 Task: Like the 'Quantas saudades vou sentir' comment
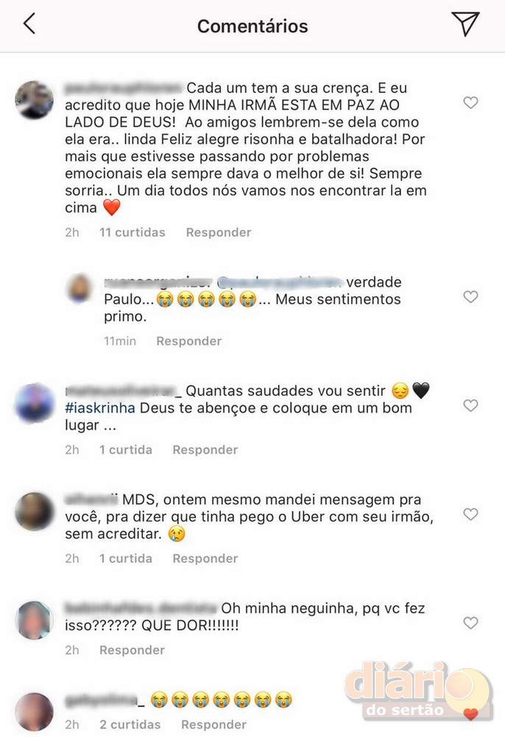pyautogui.click(x=470, y=405)
